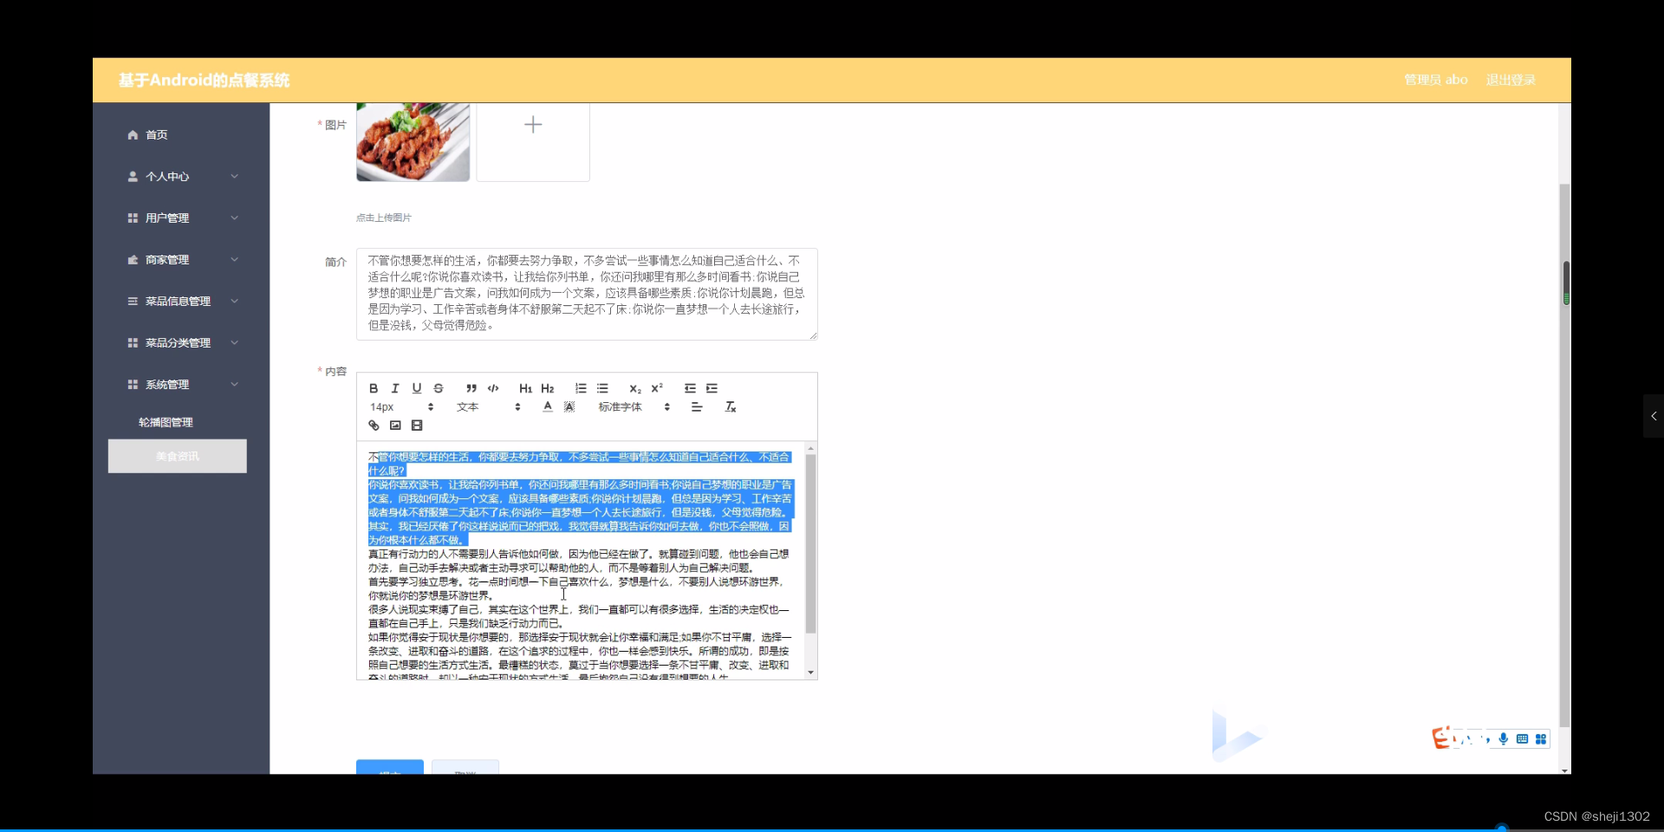1664x832 pixels.
Task: Apply Heading 1 style
Action: [x=524, y=388]
